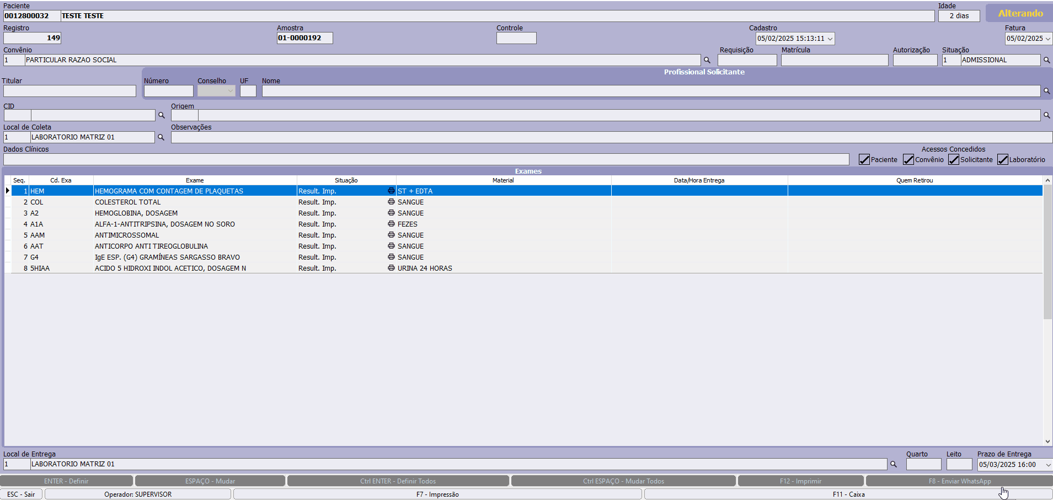This screenshot has width=1053, height=500.
Task: Click the CID lookup magnifier icon
Action: point(162,115)
